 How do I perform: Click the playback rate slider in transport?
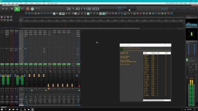(129, 10)
